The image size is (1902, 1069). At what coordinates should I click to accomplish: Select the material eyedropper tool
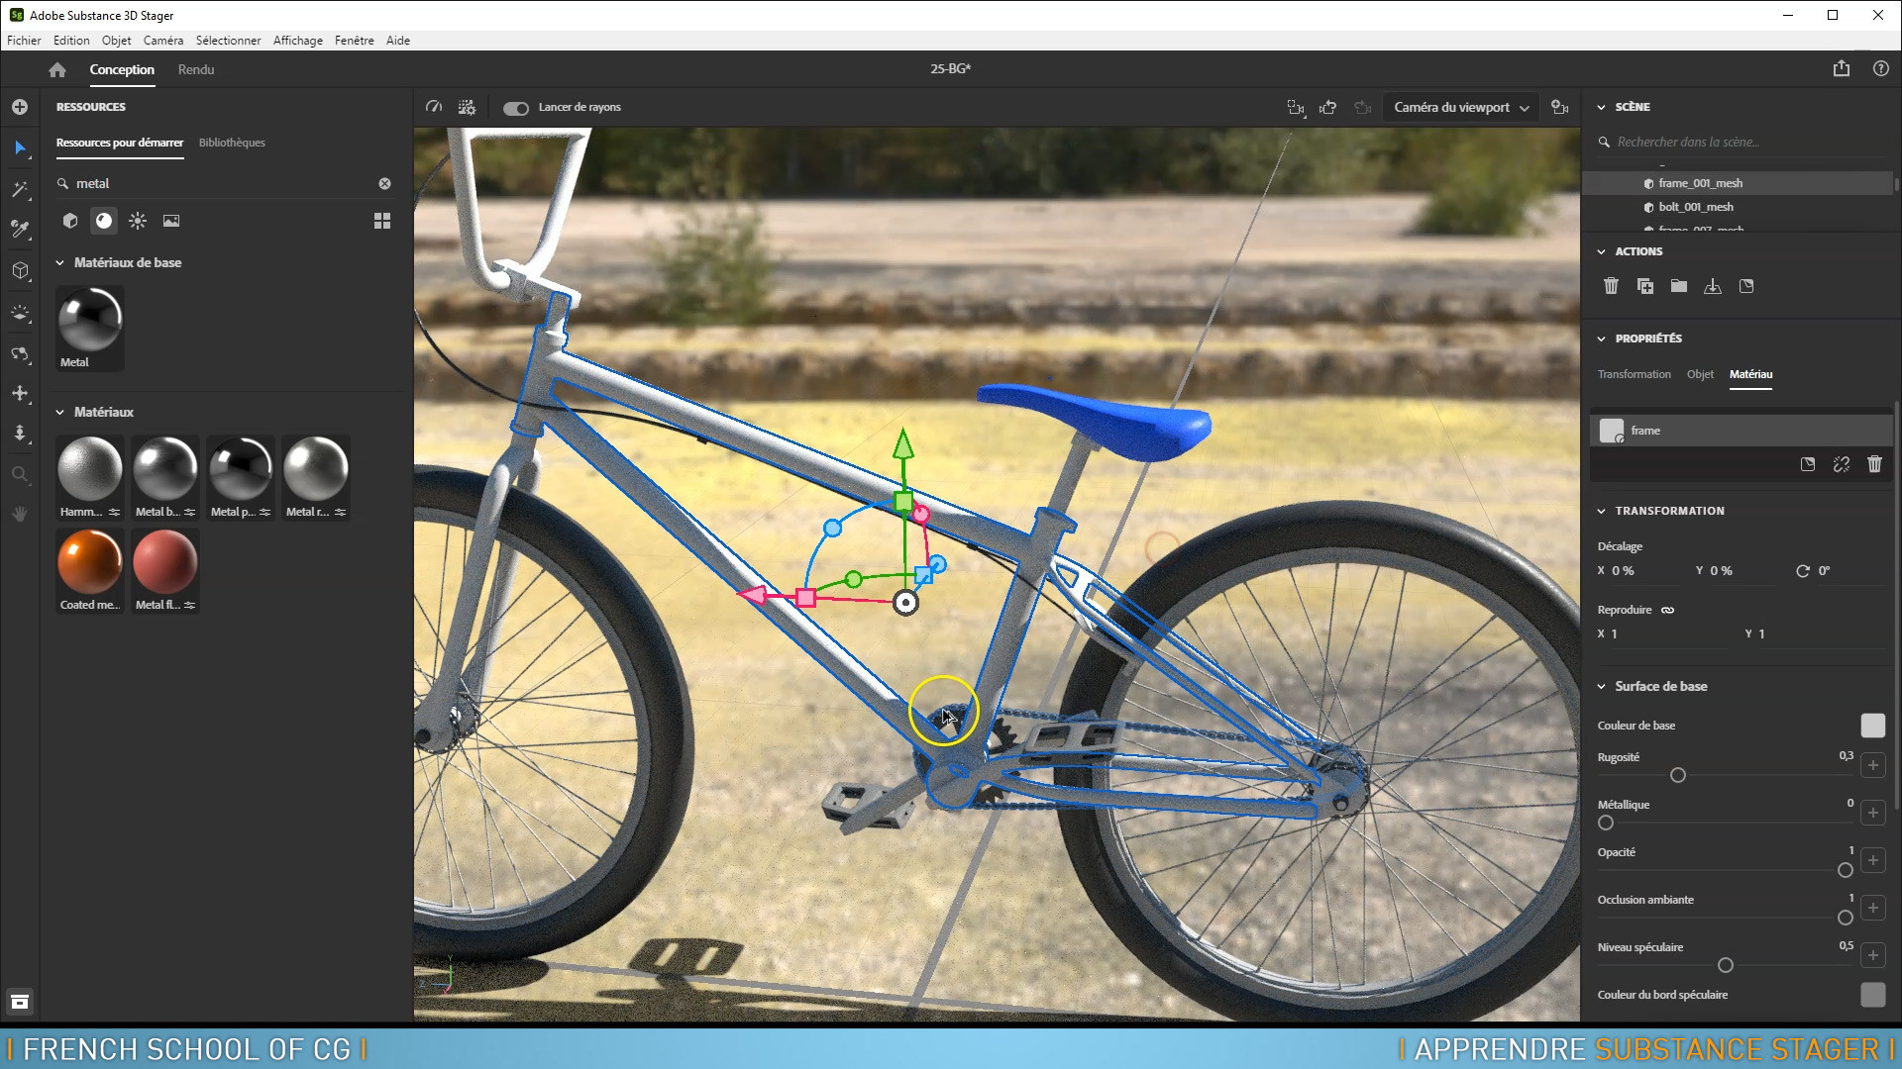coord(20,230)
